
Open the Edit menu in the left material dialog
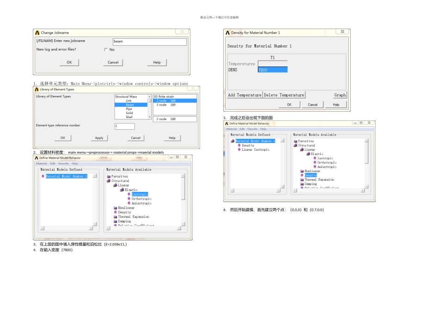[x=53, y=163]
